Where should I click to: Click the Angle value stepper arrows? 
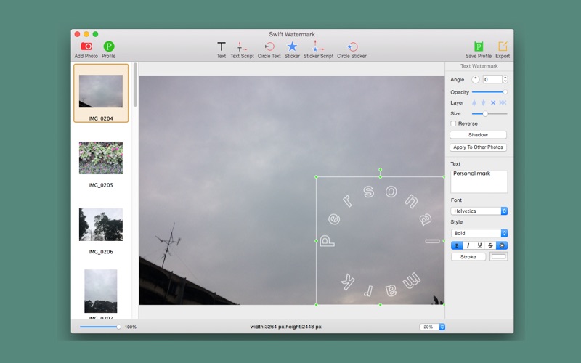pos(505,79)
